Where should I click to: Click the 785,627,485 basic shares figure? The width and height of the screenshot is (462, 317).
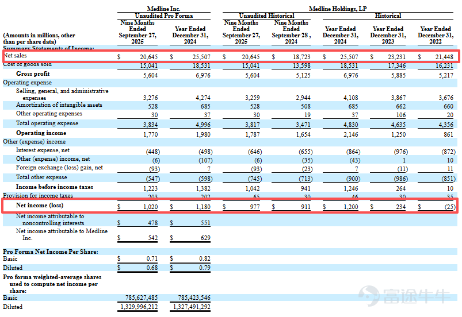coord(142,297)
